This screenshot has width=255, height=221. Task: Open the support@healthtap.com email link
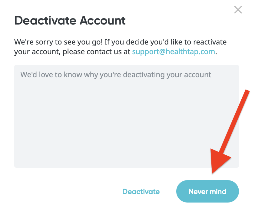click(x=174, y=52)
